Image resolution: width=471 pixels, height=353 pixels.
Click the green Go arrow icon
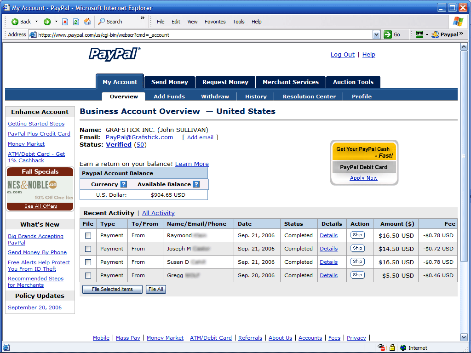388,34
